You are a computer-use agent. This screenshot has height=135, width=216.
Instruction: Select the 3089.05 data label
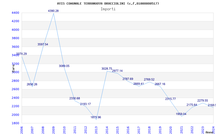click(64, 66)
